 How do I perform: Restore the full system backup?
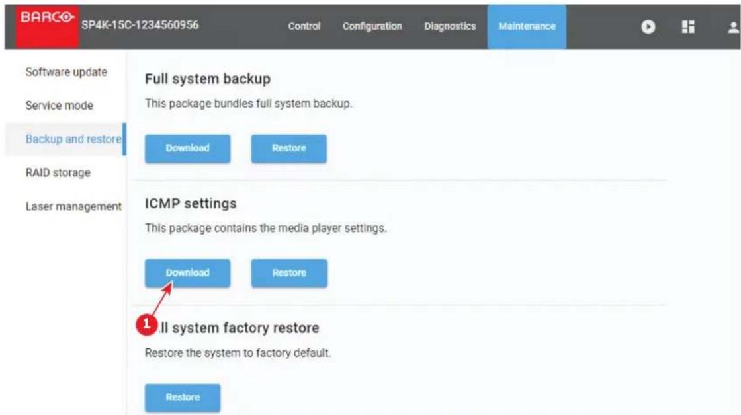(288, 149)
